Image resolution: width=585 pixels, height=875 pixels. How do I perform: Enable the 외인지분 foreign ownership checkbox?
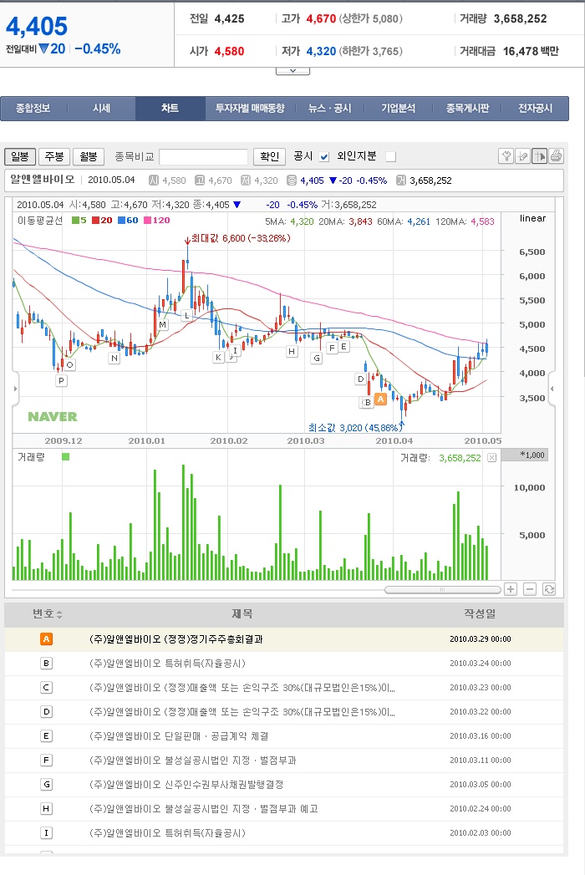coord(391,157)
